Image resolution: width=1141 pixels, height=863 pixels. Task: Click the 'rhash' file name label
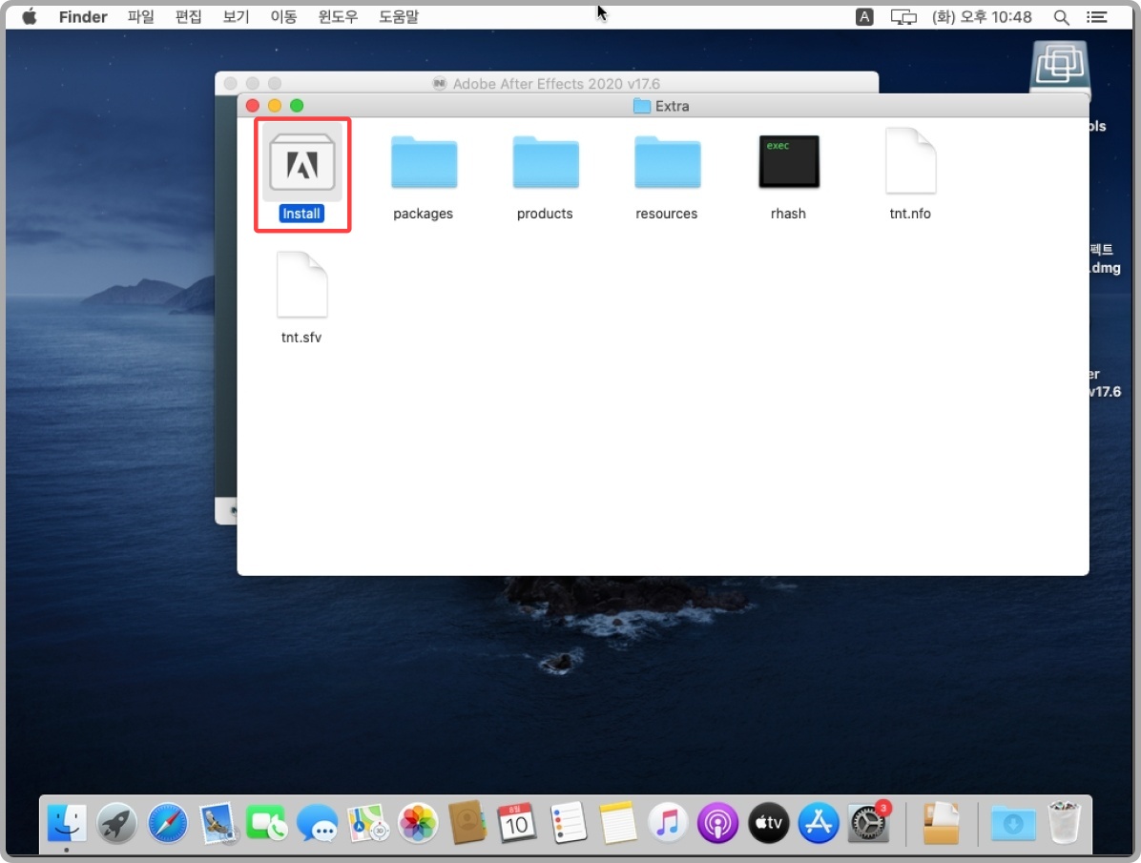pyautogui.click(x=788, y=214)
